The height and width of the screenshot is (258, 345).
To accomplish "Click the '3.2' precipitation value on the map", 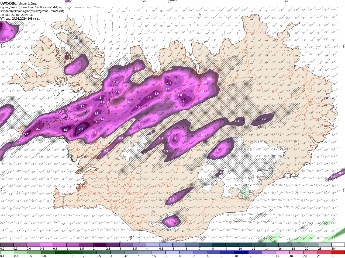I will point(65,130).
